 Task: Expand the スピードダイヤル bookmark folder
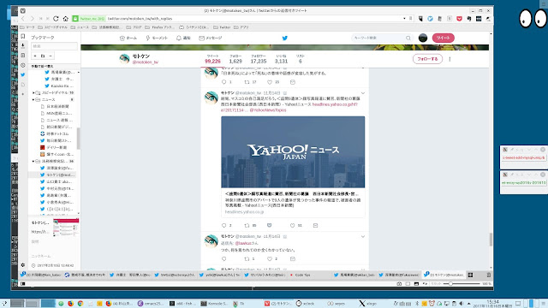click(33, 93)
